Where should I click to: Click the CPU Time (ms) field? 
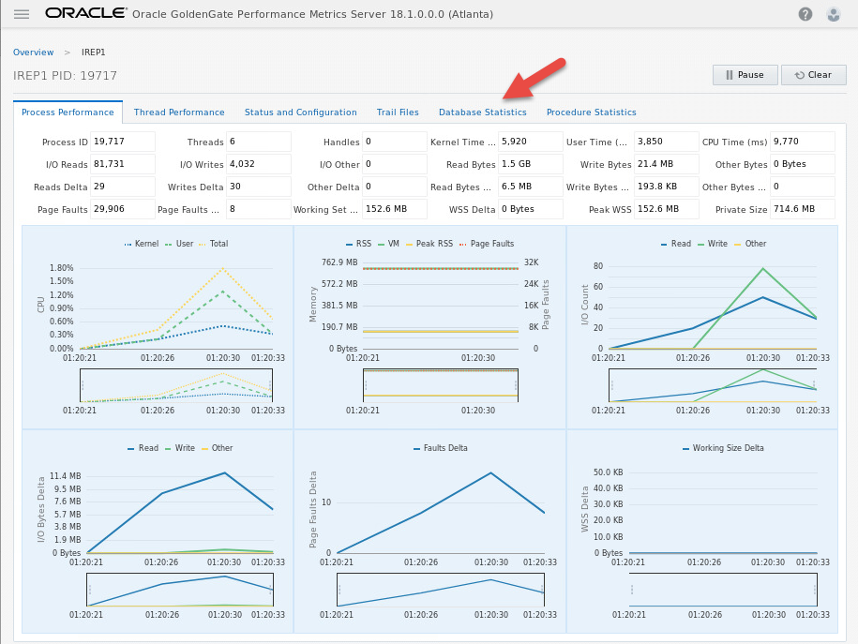[x=802, y=142]
